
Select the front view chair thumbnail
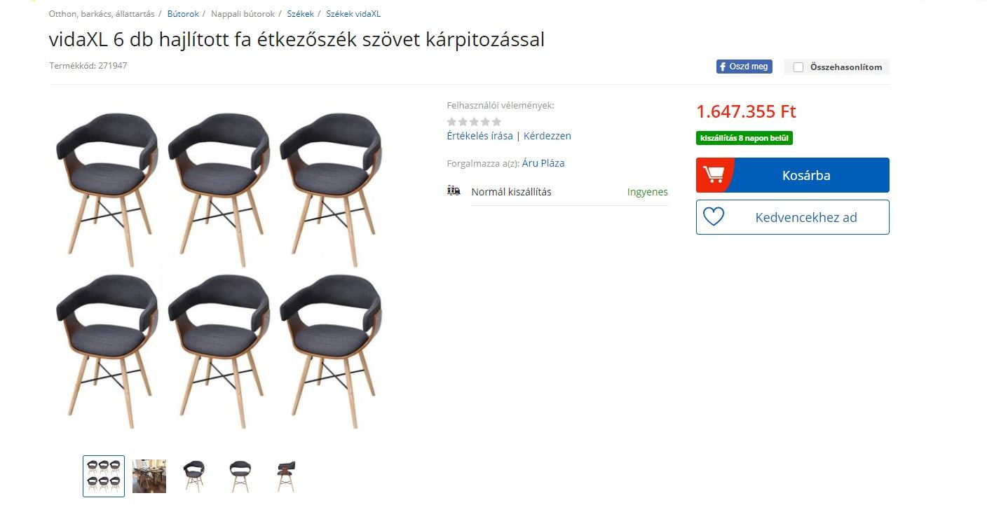coord(240,476)
